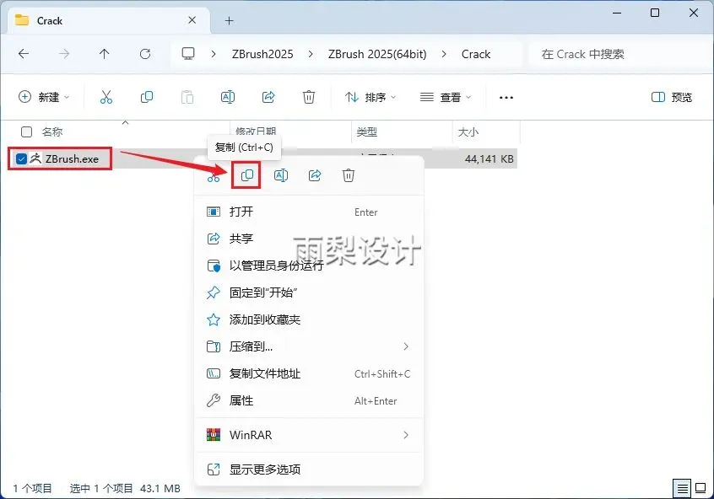Click the toolbar Rename icon
Image resolution: width=714 pixels, height=499 pixels.
228,97
